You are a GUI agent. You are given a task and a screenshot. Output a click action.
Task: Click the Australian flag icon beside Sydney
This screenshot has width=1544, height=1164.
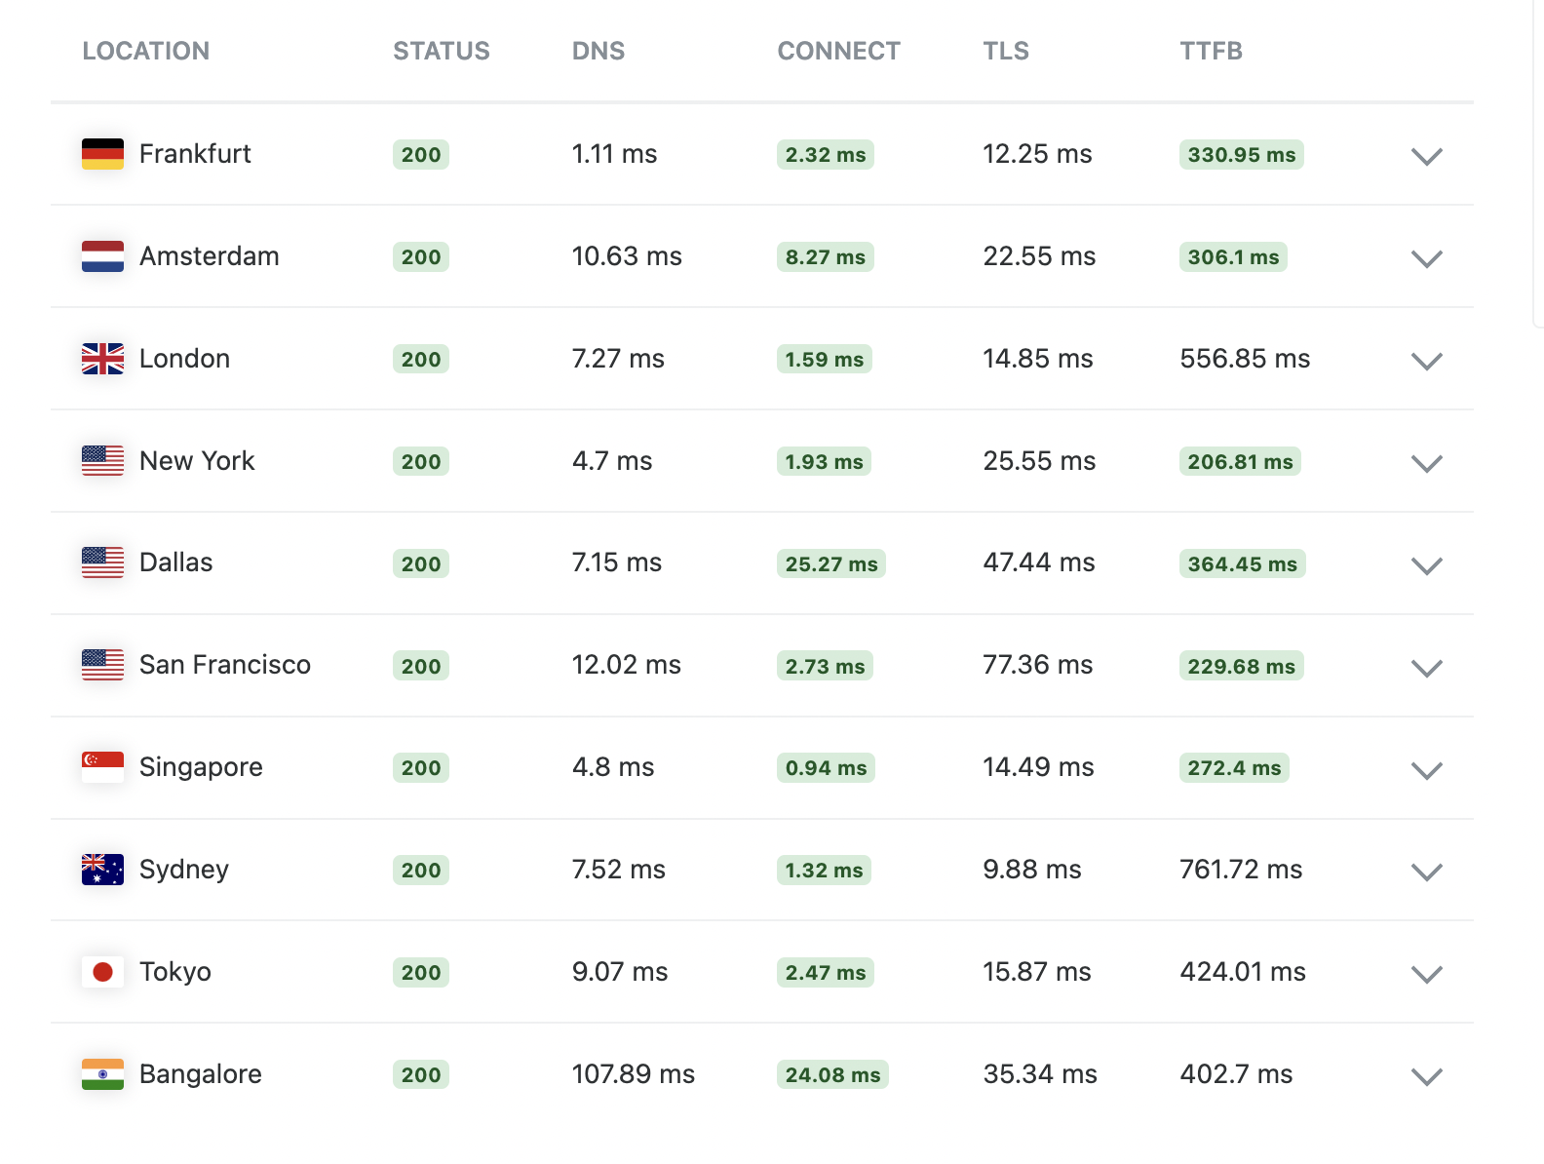[102, 870]
